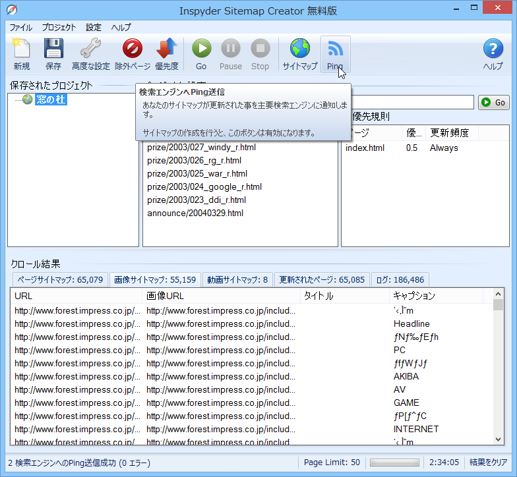517x477 pixels.
Task: Open the プロジェクト menu
Action: tap(59, 28)
